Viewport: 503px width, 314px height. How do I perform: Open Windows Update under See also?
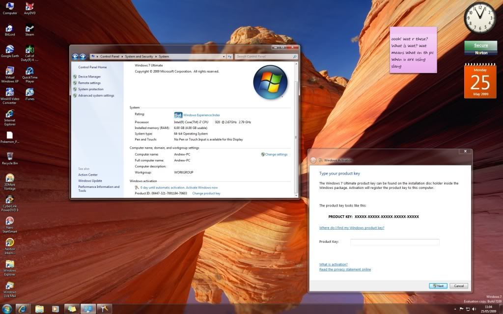point(90,181)
